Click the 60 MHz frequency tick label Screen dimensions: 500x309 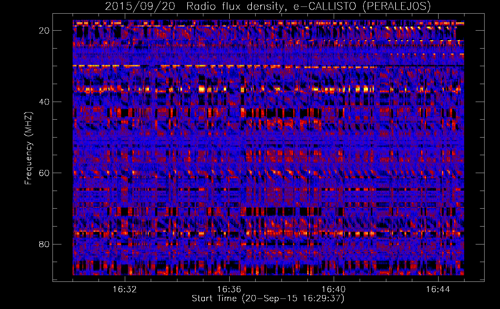click(x=44, y=173)
